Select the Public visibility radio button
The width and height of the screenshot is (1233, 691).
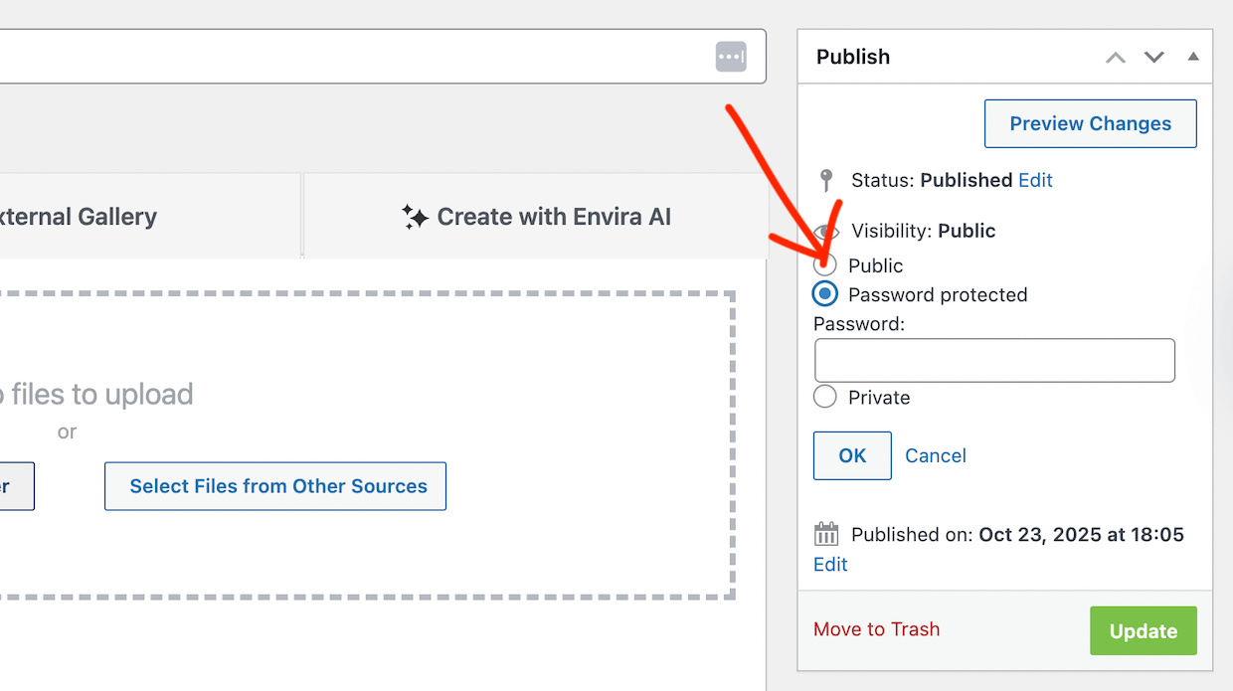click(x=825, y=265)
